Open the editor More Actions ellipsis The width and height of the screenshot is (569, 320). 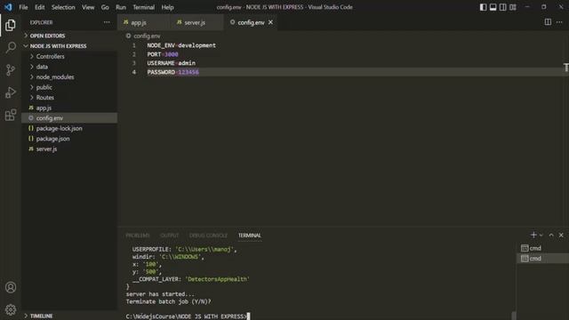pyautogui.click(x=559, y=22)
